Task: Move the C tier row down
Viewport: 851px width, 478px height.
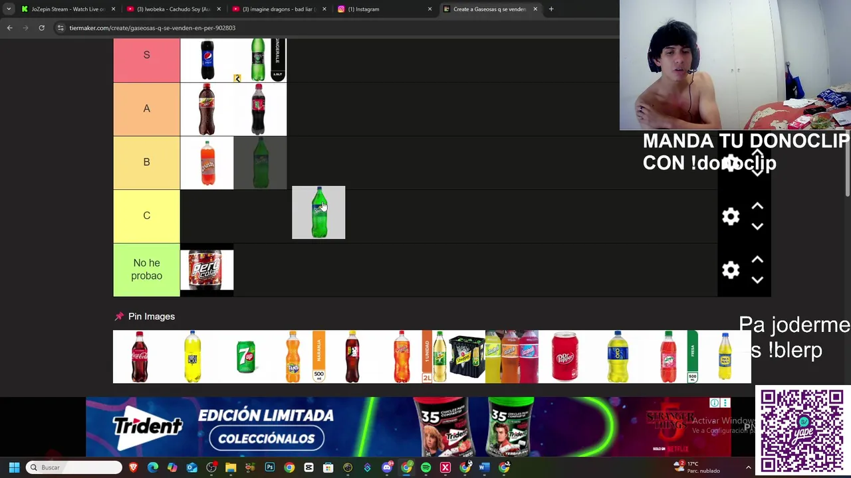Action: (757, 226)
